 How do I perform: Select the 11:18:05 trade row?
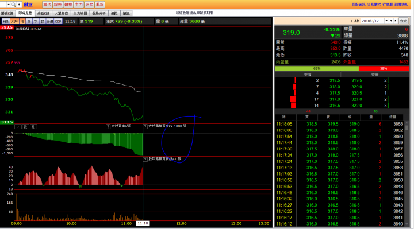click(339, 124)
